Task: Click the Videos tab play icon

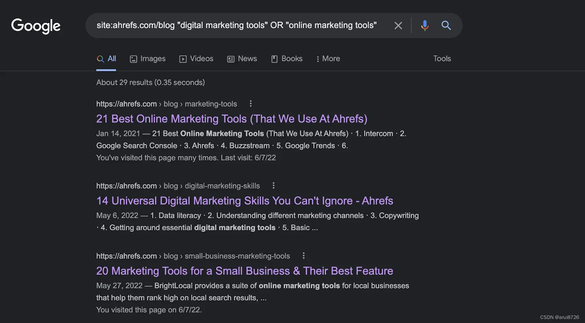Action: 183,59
